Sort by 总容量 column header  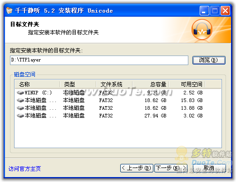click(151, 84)
